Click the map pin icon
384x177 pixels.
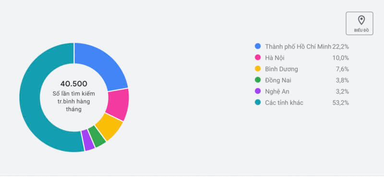click(x=361, y=20)
